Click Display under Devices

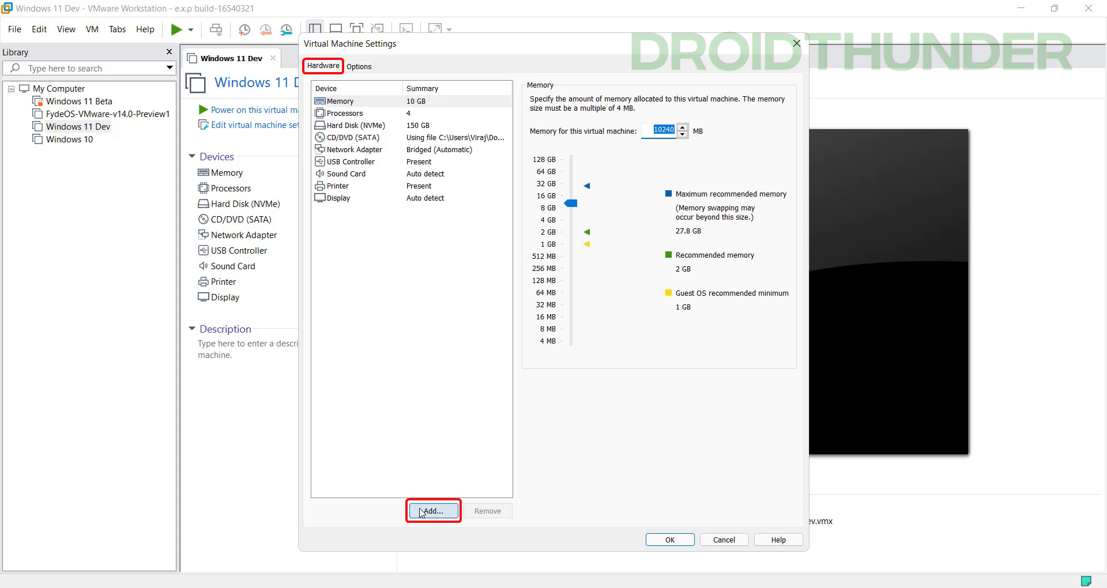click(x=219, y=297)
